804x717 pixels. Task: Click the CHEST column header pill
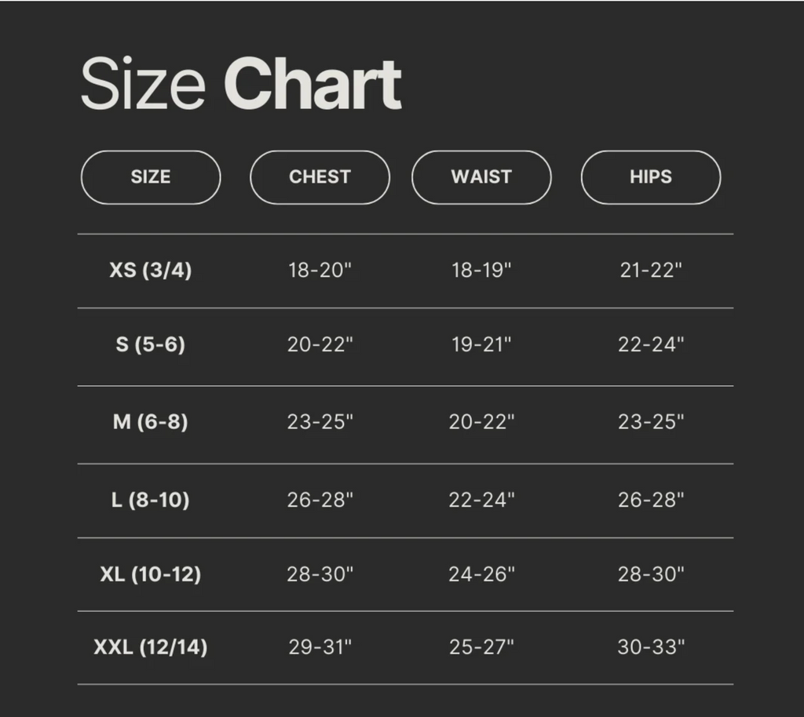320,177
